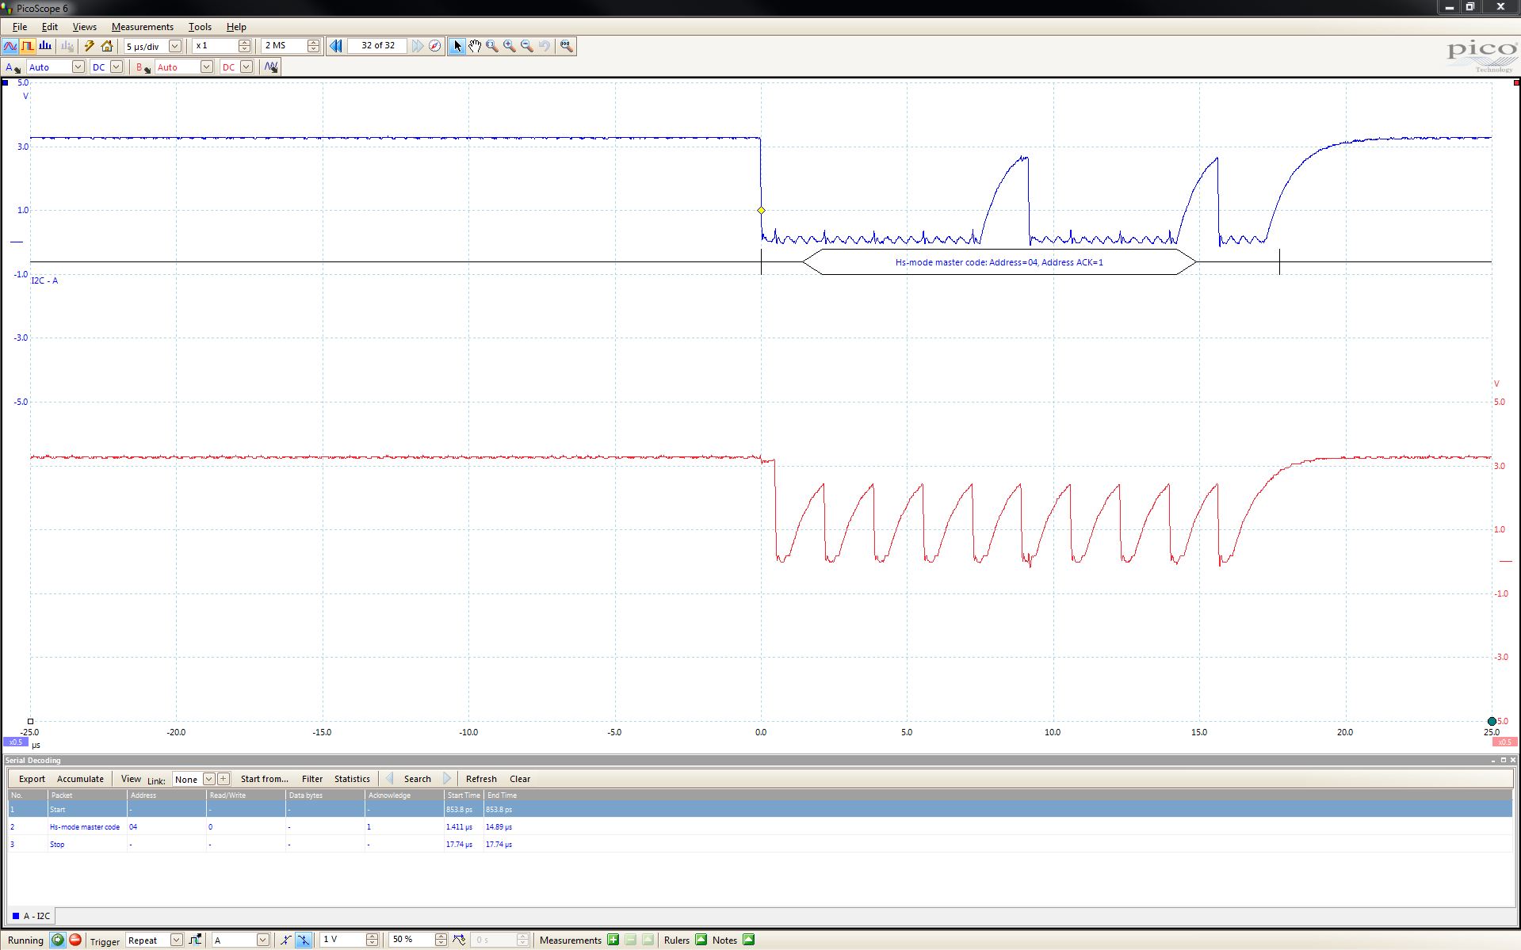The height and width of the screenshot is (950, 1521).
Task: Click Refresh in Serial Decoding
Action: coord(481,779)
